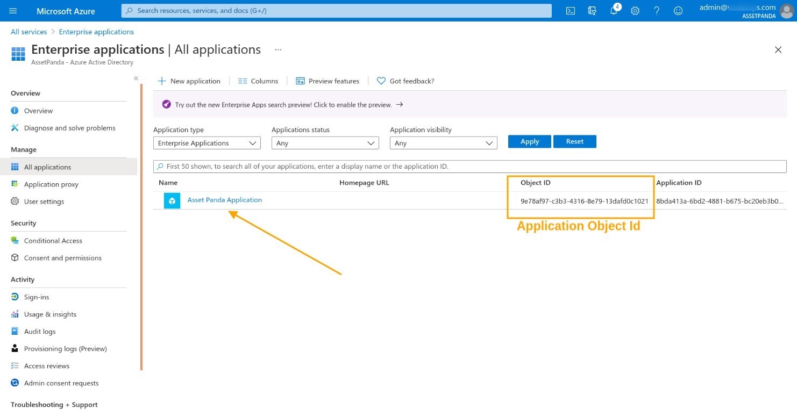Click the Enterprise applications grid icon
The image size is (797, 410).
tap(18, 54)
